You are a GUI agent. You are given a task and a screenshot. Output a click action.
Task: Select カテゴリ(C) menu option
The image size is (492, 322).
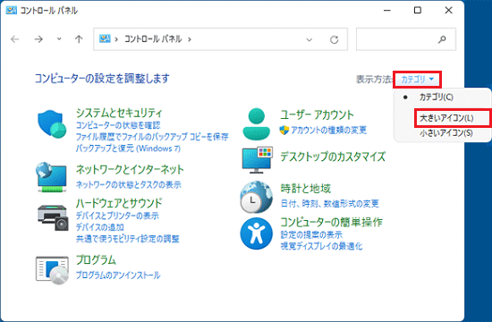pos(437,97)
